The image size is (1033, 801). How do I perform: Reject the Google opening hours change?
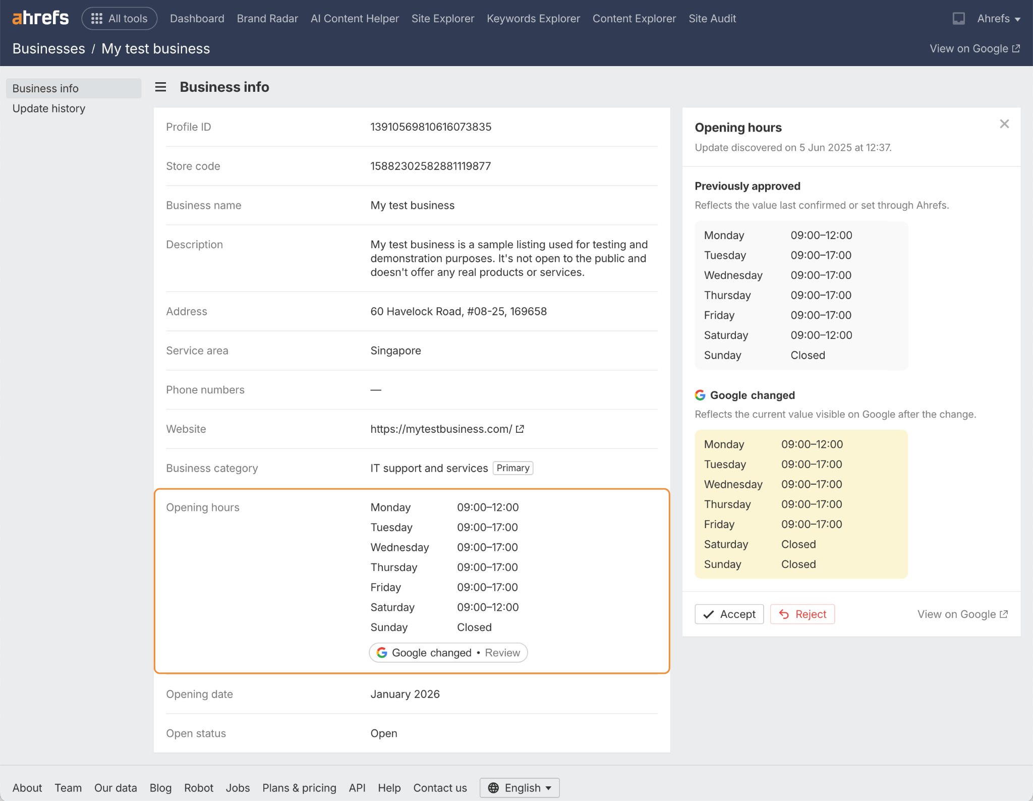[802, 614]
